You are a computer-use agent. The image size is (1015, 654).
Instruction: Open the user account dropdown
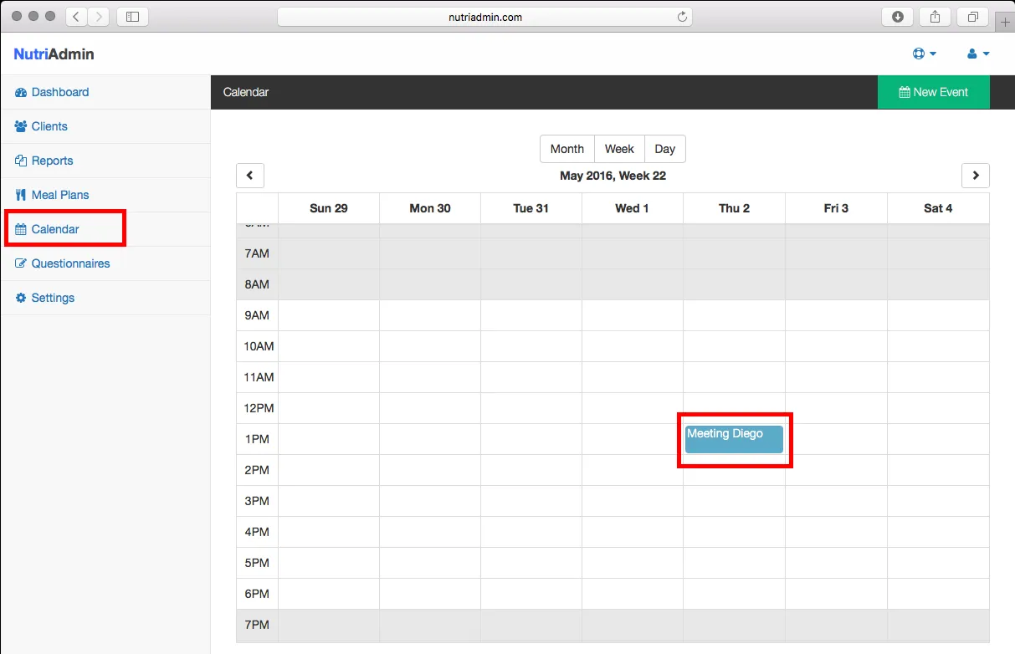[x=977, y=54]
